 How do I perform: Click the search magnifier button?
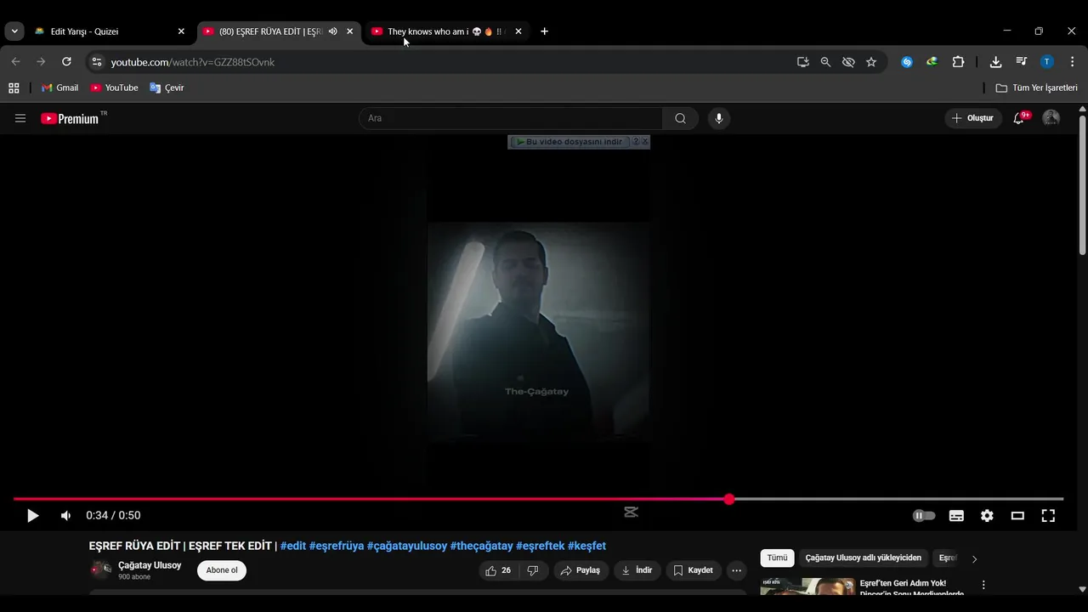pyautogui.click(x=680, y=118)
